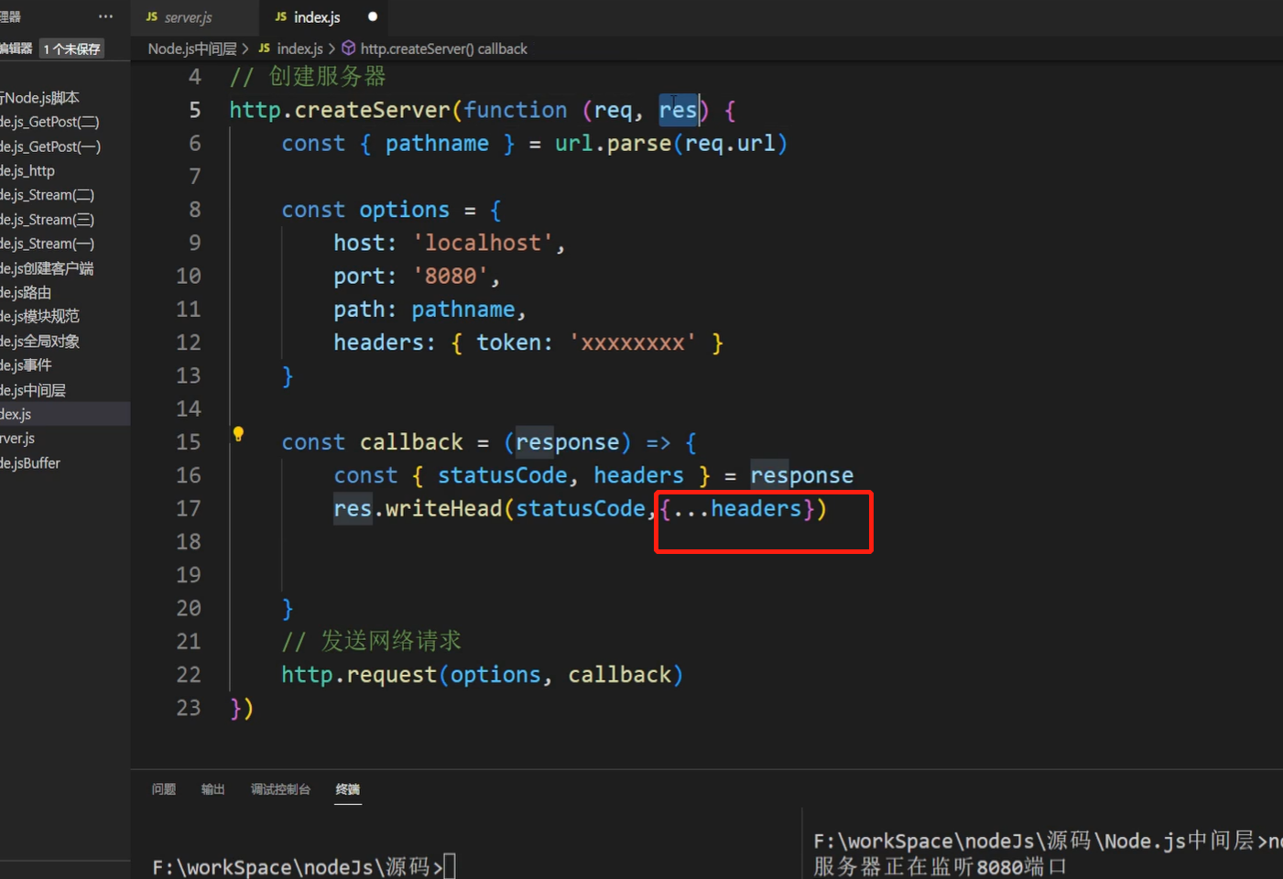This screenshot has width=1283, height=879.
Task: Click the pathname variable on line 6
Action: 437,144
